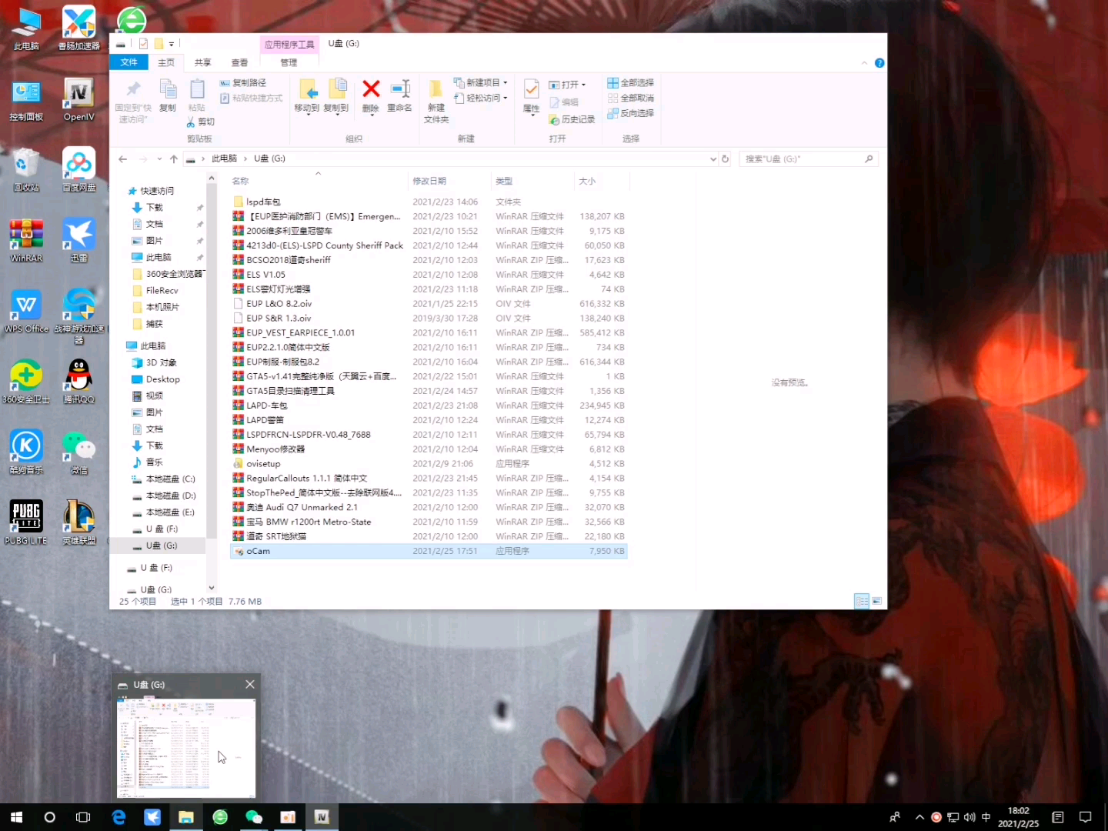Viewport: 1108px width, 831px height.
Task: Expand the 轻松访问 dropdown
Action: (481, 98)
